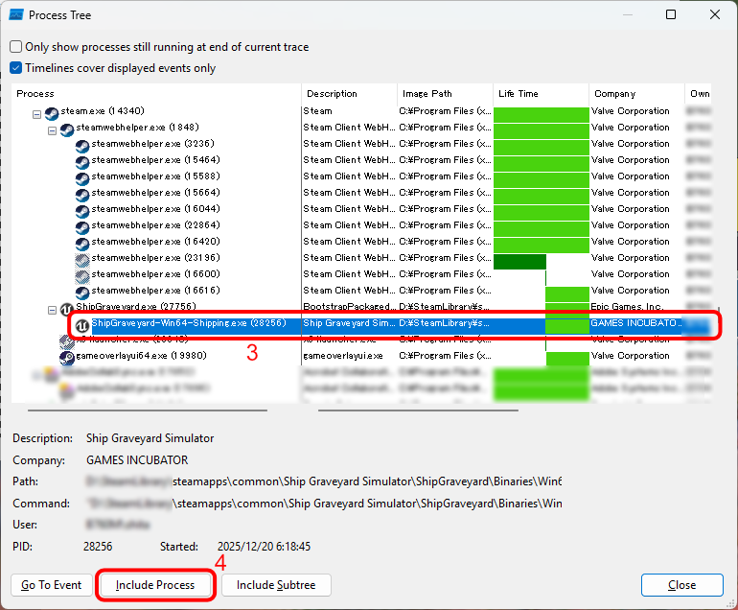Click the gameoverlayui64.exe (19980) Steam icon
Viewport: 738px width, 610px height.
[x=67, y=357]
